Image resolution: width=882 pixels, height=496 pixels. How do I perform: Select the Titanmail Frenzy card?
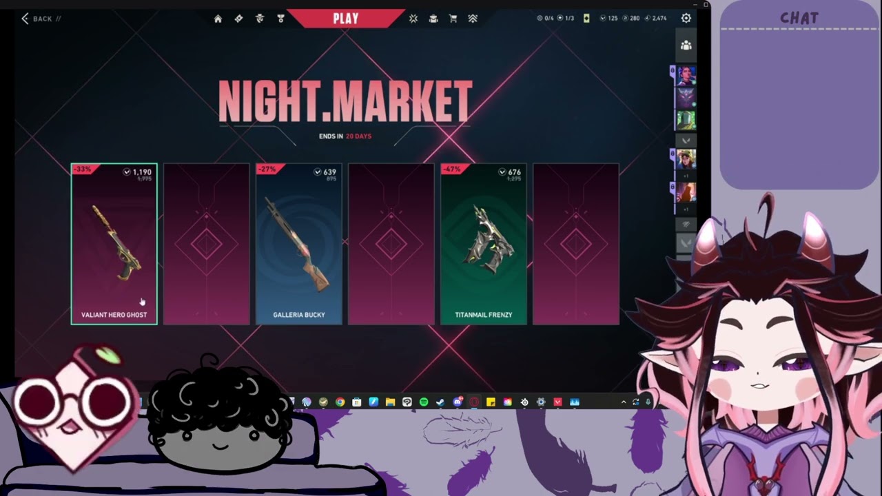[484, 244]
